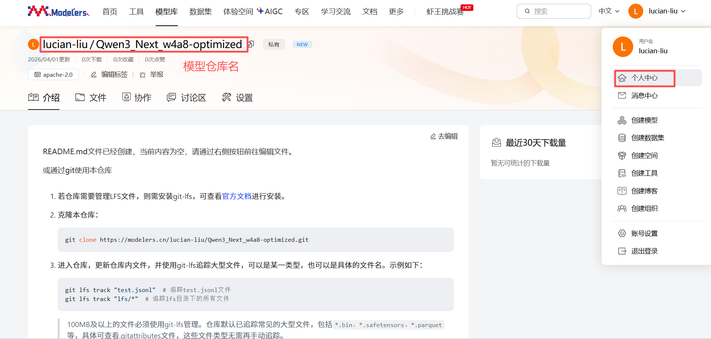Image resolution: width=711 pixels, height=339 pixels.
Task: Open the 账号设置 gear icon
Action: coord(622,234)
